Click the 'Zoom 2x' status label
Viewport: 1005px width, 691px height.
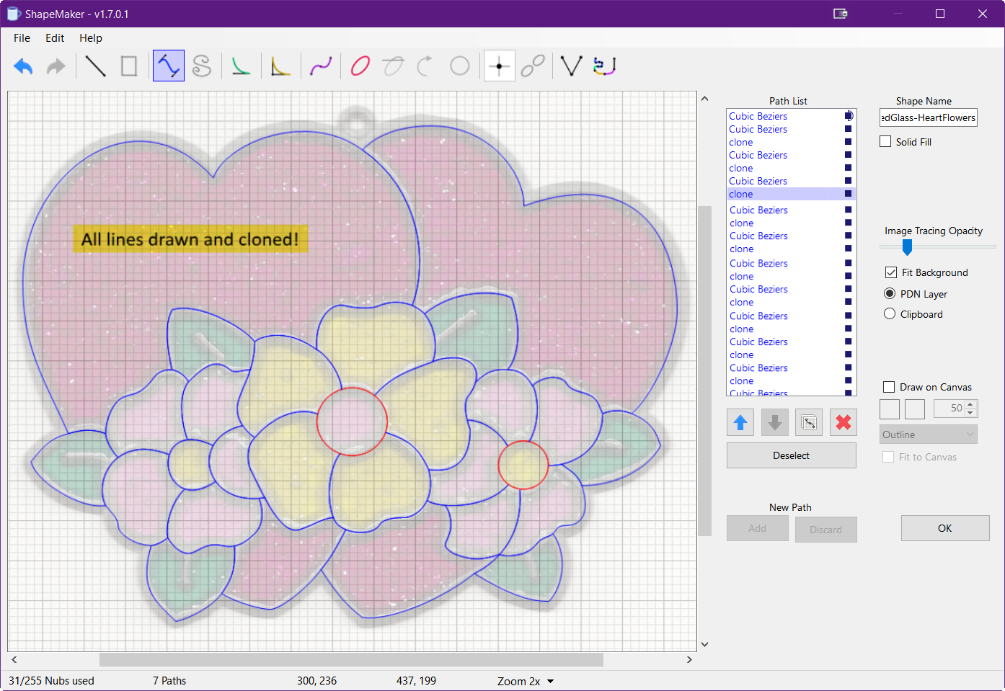coord(518,681)
